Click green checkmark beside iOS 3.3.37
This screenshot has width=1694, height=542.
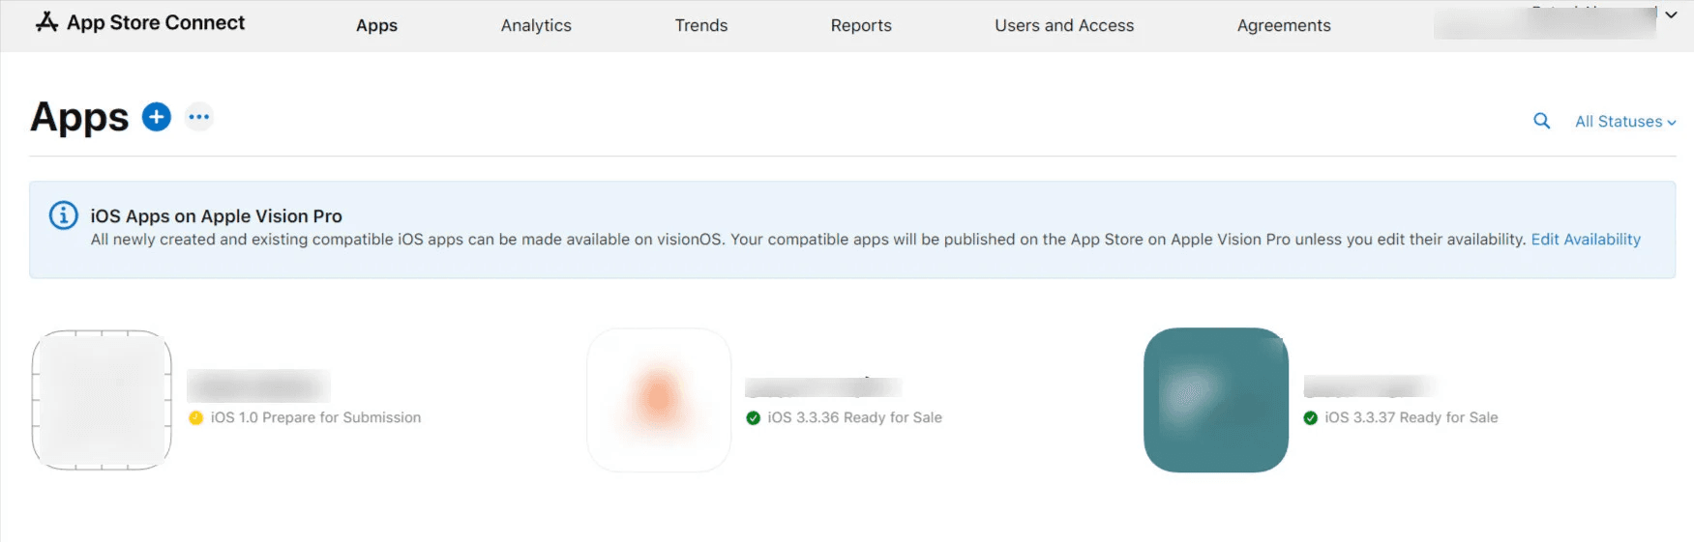point(1310,417)
